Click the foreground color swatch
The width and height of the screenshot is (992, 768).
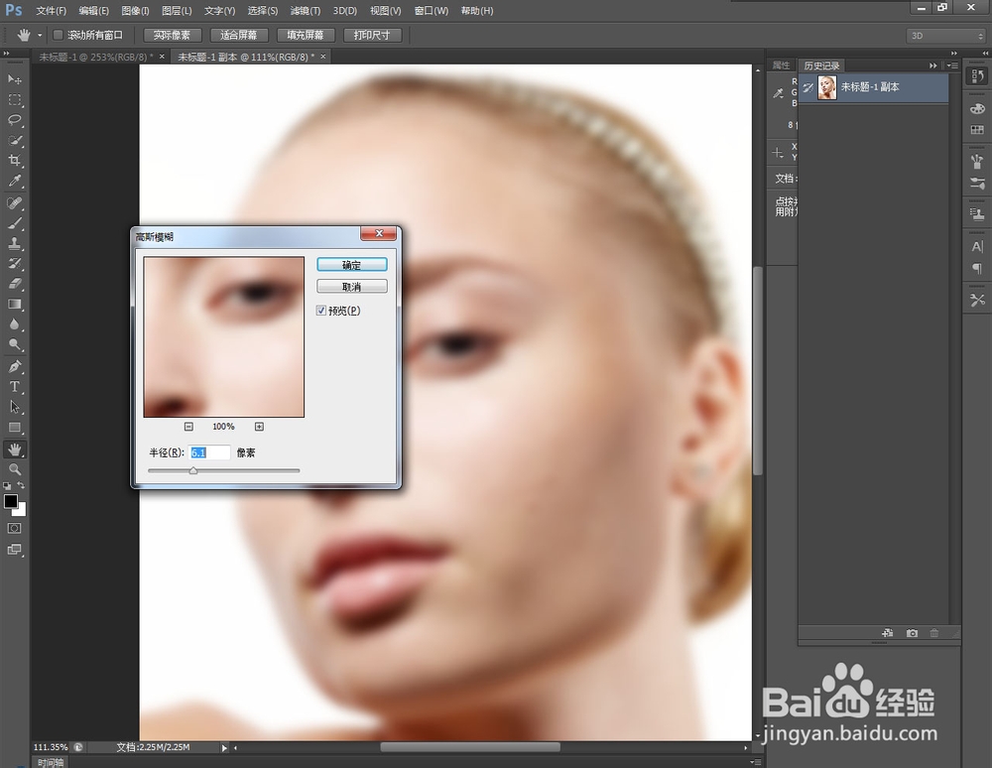[x=11, y=502]
